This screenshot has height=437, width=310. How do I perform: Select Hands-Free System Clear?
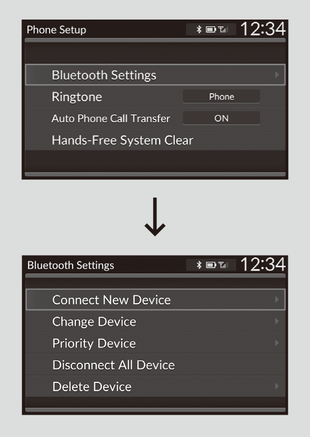(x=155, y=140)
